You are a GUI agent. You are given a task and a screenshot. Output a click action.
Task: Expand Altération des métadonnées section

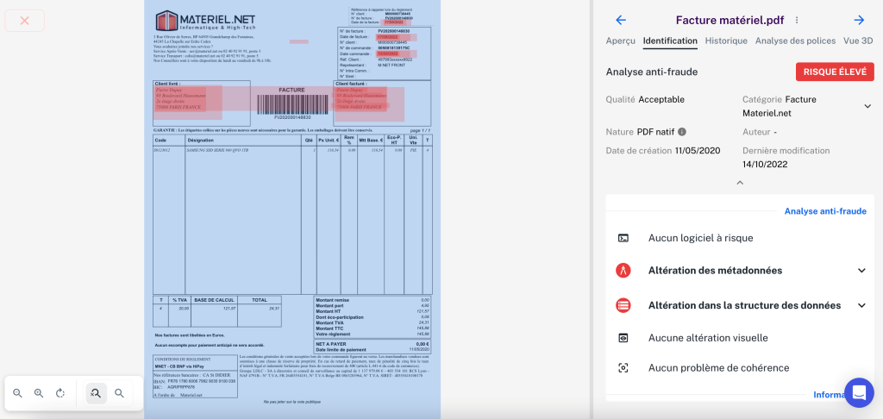pos(861,271)
